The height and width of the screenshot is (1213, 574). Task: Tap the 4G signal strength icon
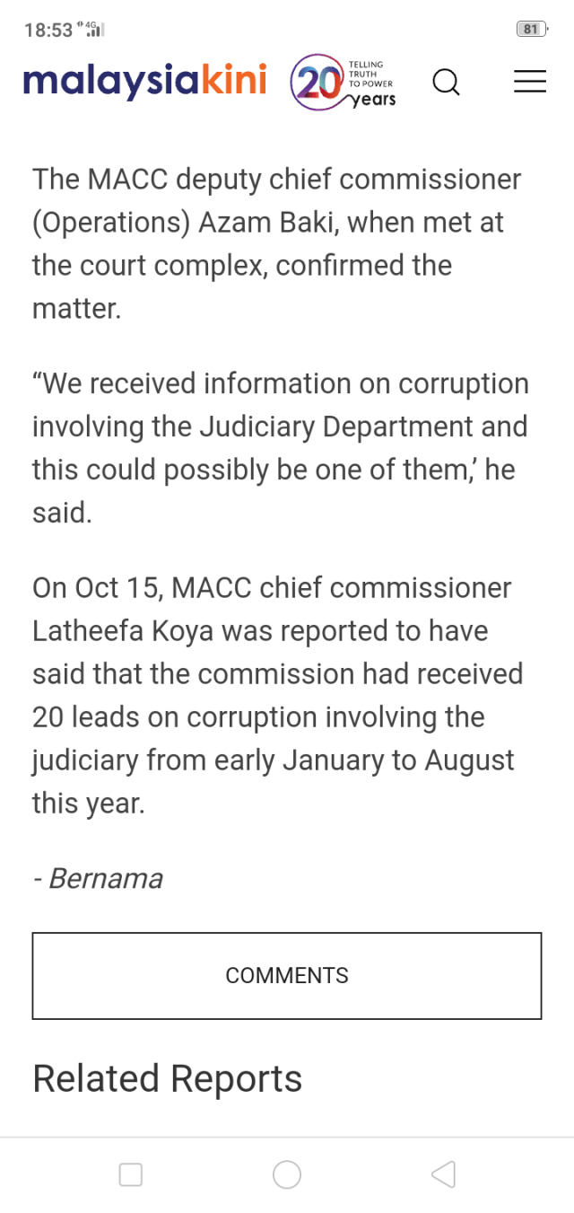(x=94, y=30)
